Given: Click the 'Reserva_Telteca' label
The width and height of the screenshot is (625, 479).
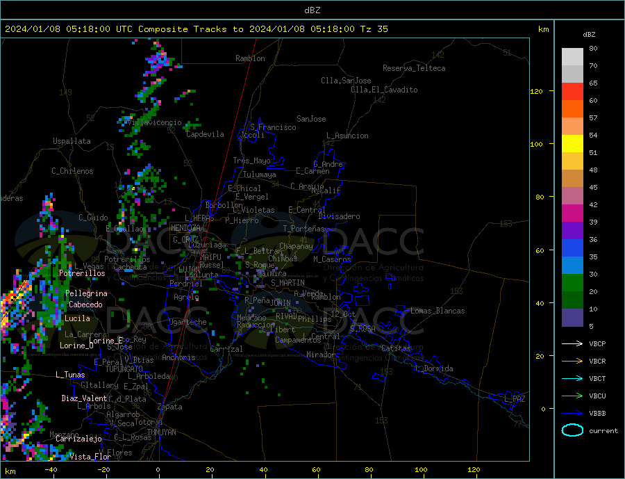Looking at the screenshot, I should [x=414, y=68].
